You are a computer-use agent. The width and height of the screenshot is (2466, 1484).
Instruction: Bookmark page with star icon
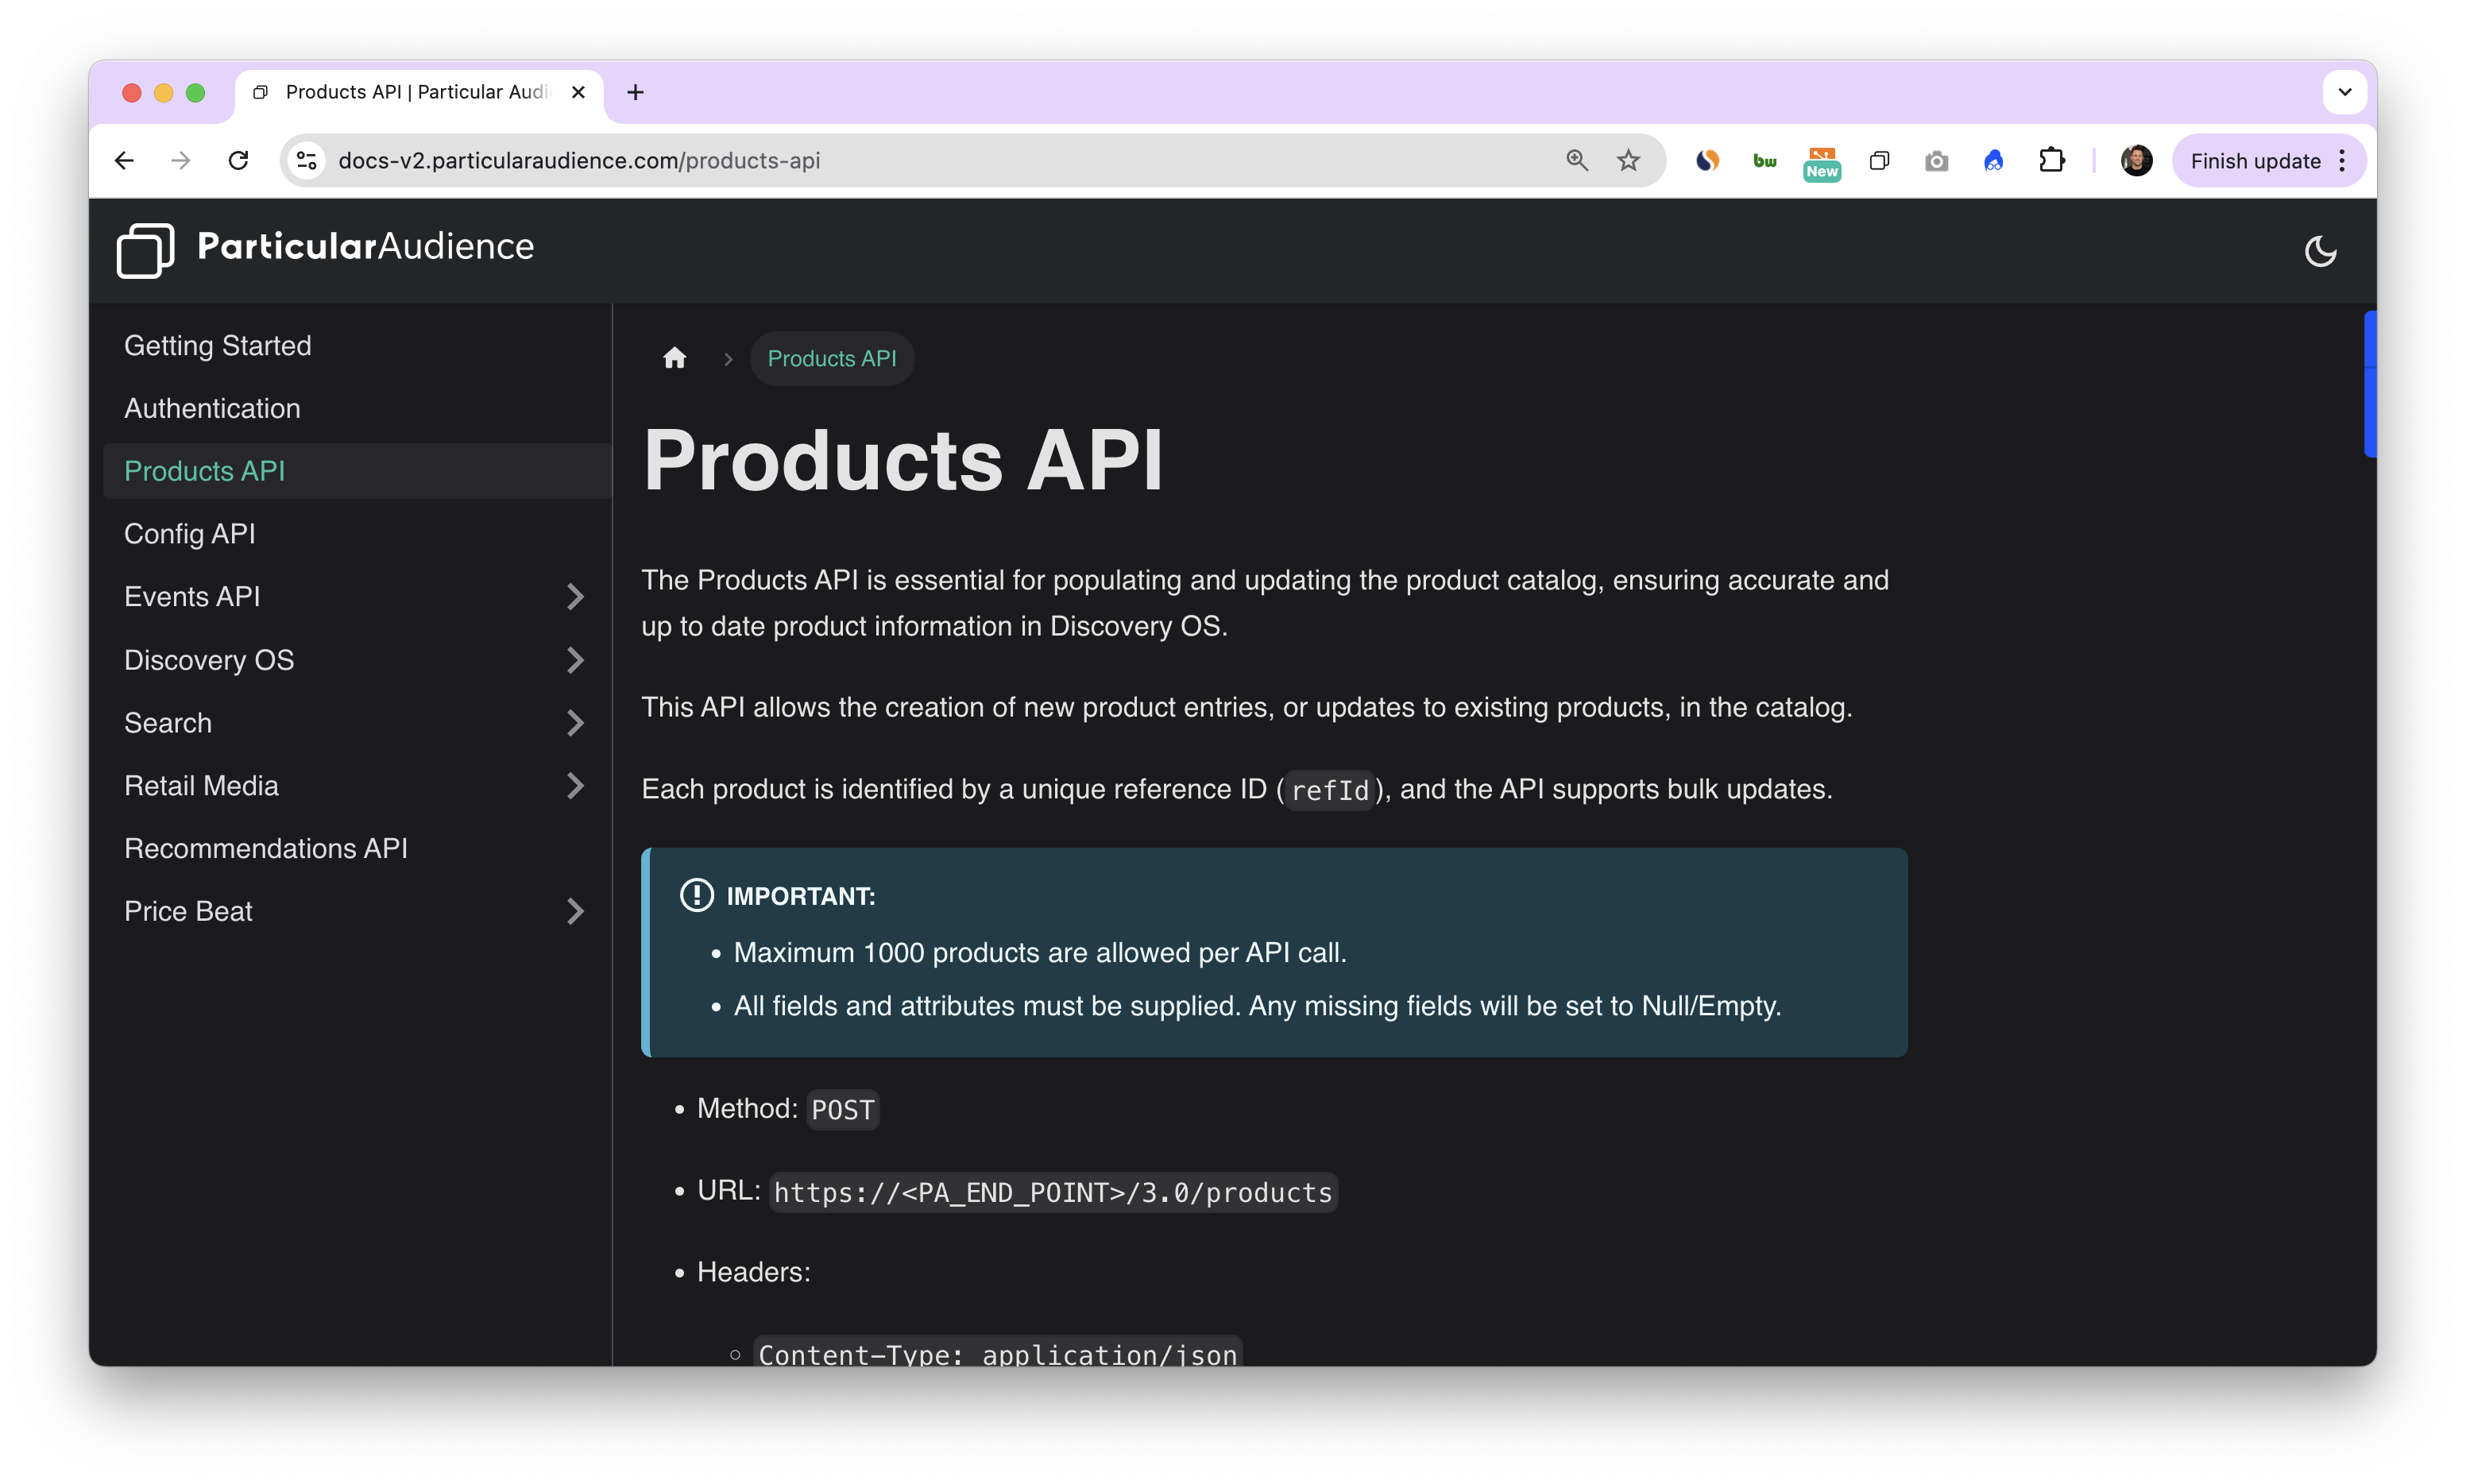click(x=1628, y=160)
